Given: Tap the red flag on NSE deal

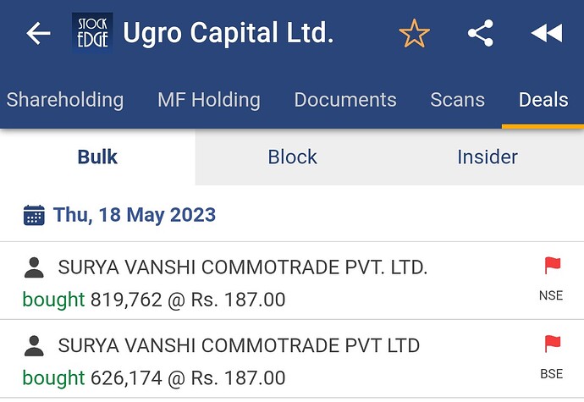Looking at the screenshot, I should click(x=552, y=267).
